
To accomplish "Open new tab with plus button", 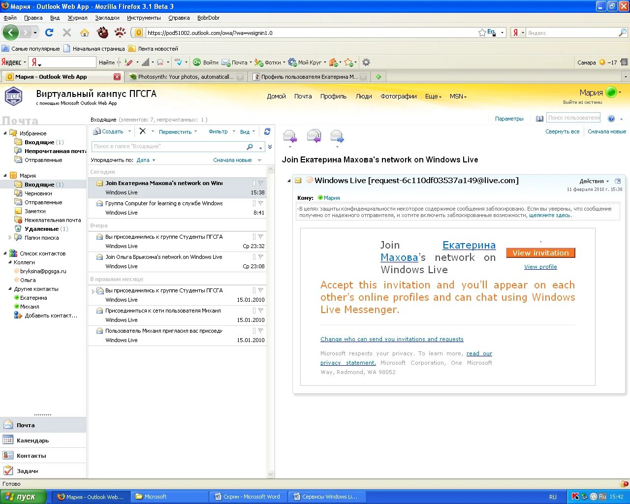I will coord(378,77).
